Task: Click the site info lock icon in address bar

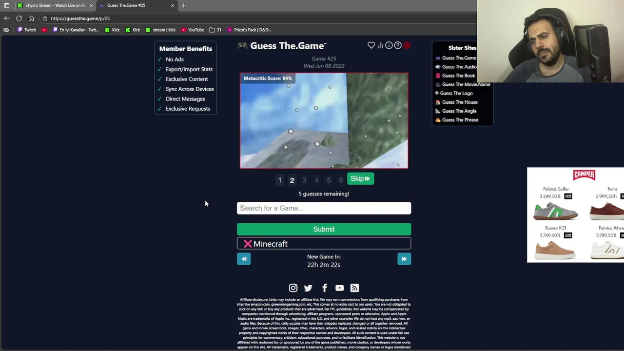Action: pos(44,19)
